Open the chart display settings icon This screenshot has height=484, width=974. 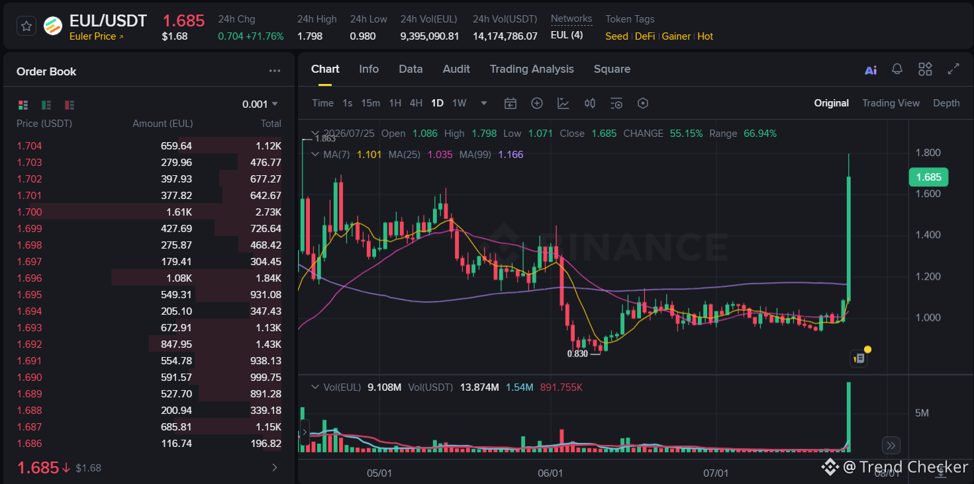[616, 103]
